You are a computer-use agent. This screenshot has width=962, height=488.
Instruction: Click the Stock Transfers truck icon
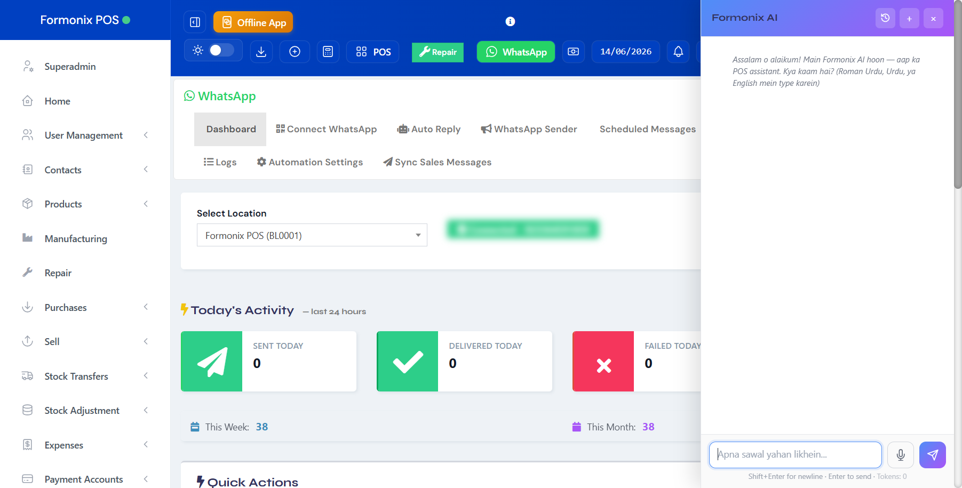tap(28, 376)
